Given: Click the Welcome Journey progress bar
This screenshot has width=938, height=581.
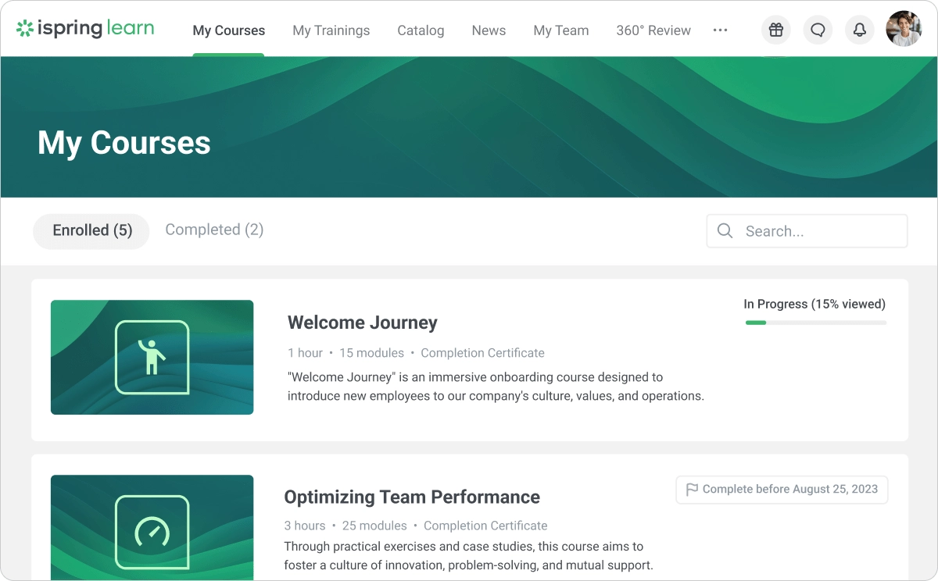Looking at the screenshot, I should tap(816, 323).
